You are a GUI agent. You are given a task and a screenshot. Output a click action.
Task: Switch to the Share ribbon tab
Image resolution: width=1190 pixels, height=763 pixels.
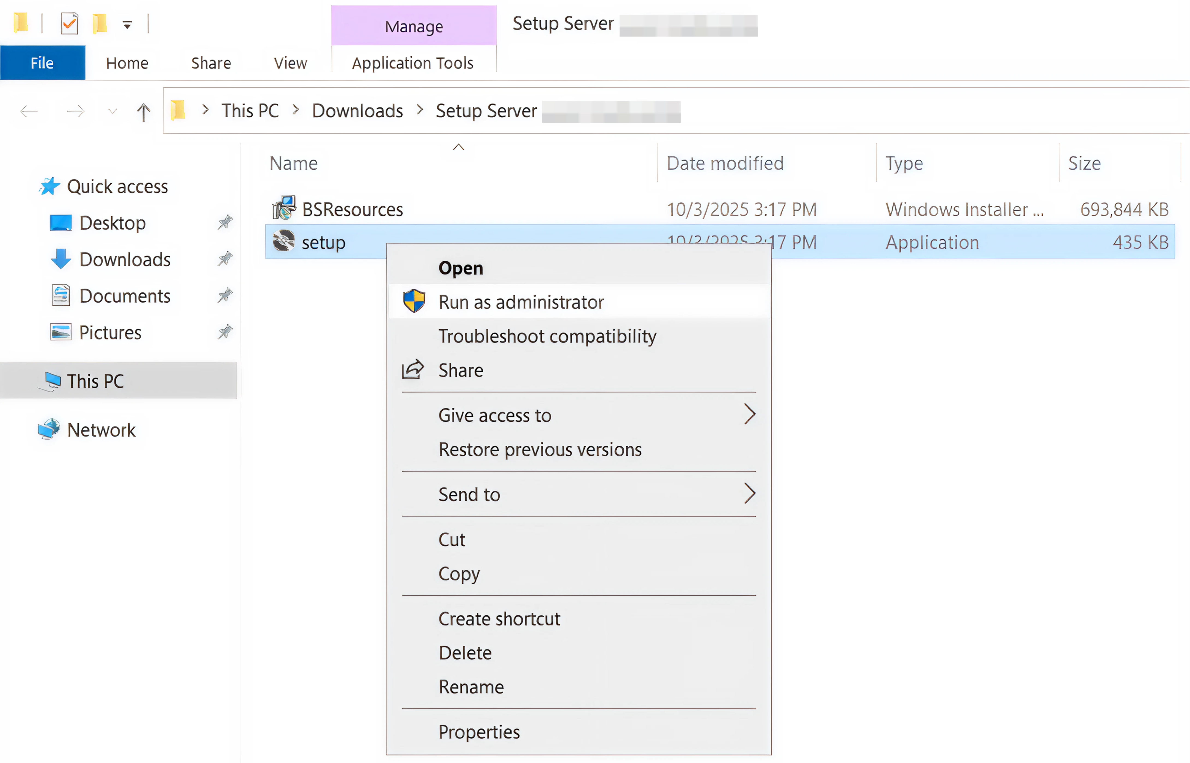click(211, 63)
